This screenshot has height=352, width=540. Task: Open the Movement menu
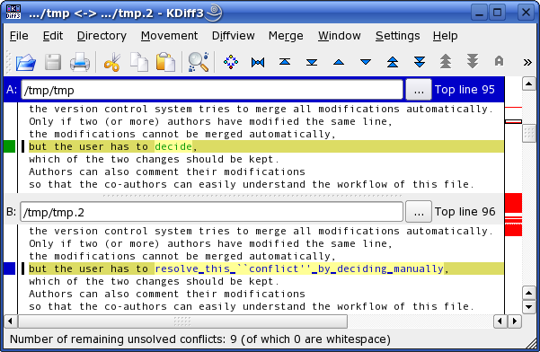click(169, 36)
